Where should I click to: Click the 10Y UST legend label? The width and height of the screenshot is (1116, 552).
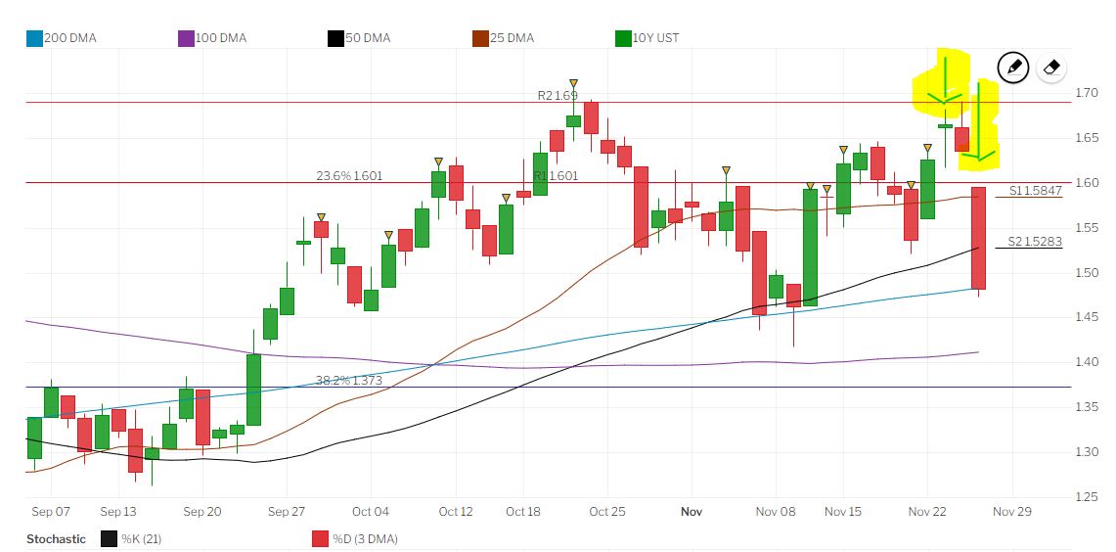coord(655,38)
